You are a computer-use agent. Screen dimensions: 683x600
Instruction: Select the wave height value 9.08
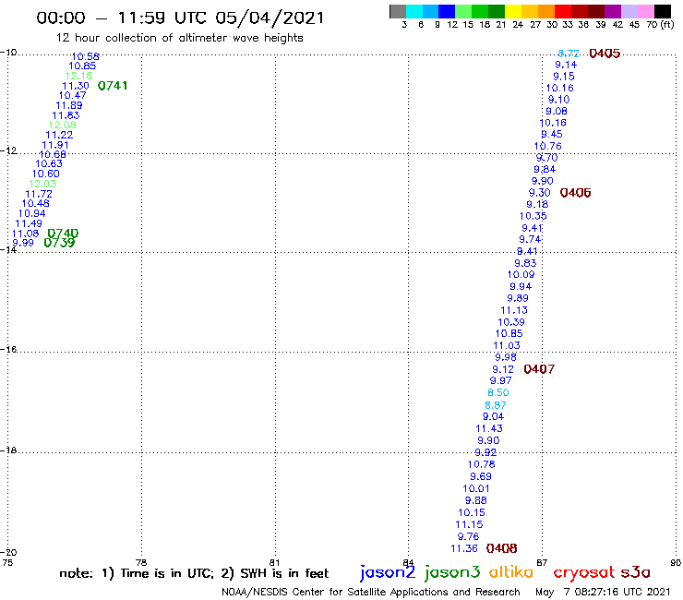(557, 111)
